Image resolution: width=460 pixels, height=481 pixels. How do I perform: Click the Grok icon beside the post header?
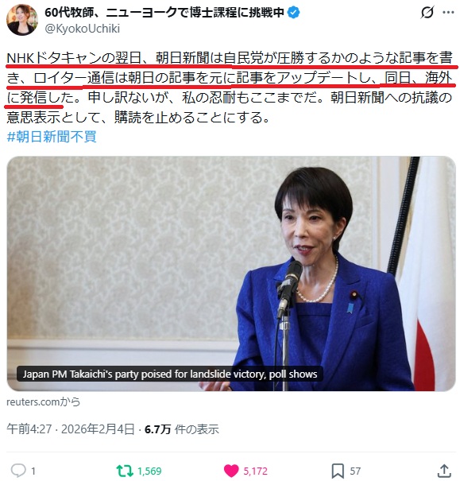427,12
